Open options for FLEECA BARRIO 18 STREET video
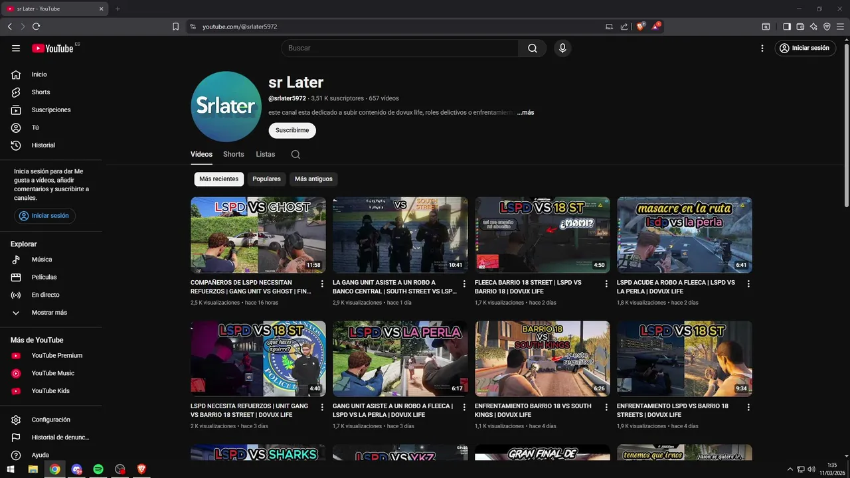The width and height of the screenshot is (850, 478). [606, 283]
